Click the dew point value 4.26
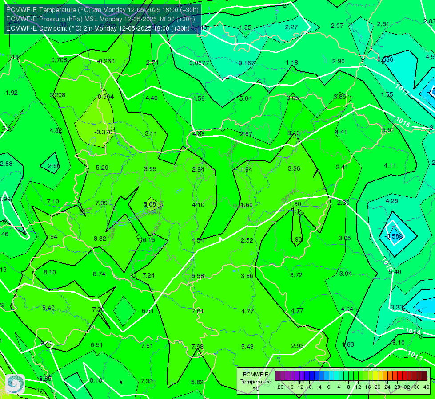This screenshot has width=435, height=399. (392, 201)
